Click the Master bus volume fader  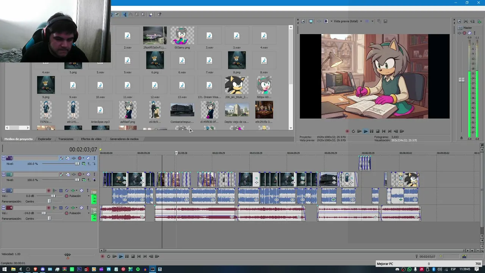click(462, 80)
